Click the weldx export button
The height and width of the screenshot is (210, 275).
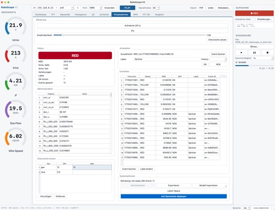click(x=211, y=8)
